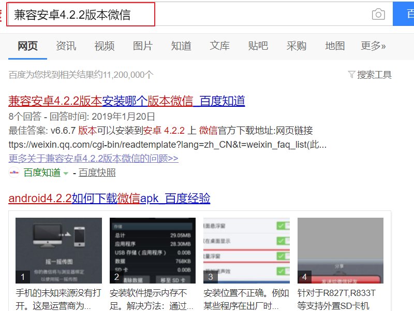The width and height of the screenshot is (414, 311).
Task: Click thumbnail 1 showing the phone shake screen
Action: click(x=58, y=249)
